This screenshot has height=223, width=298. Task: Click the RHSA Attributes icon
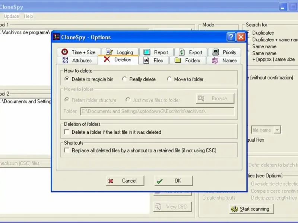pyautogui.click(x=65, y=60)
